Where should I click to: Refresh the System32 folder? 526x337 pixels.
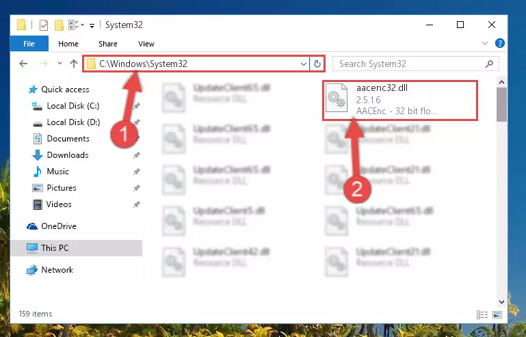click(317, 64)
